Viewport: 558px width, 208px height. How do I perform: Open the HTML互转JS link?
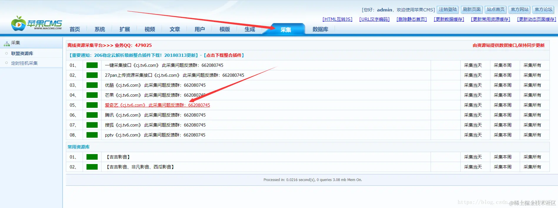[x=337, y=19]
